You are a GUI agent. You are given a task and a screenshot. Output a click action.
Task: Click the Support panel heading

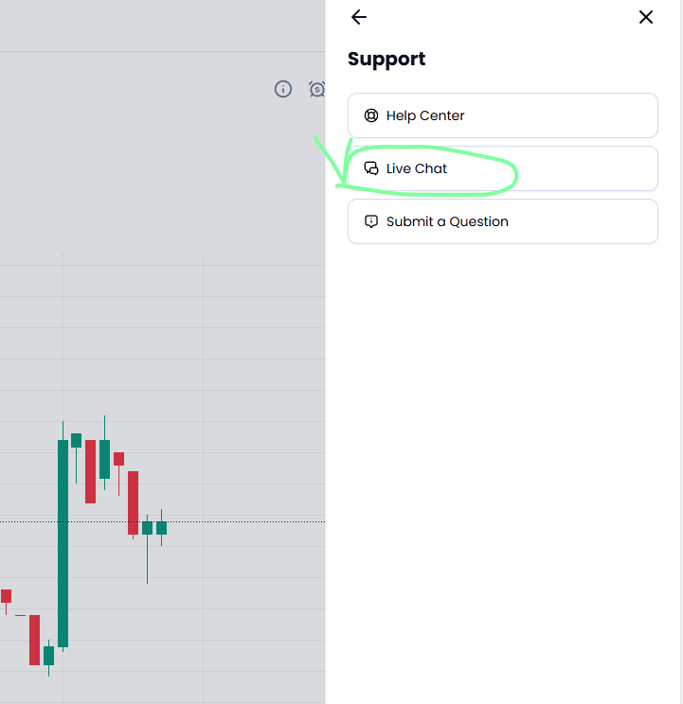[386, 59]
